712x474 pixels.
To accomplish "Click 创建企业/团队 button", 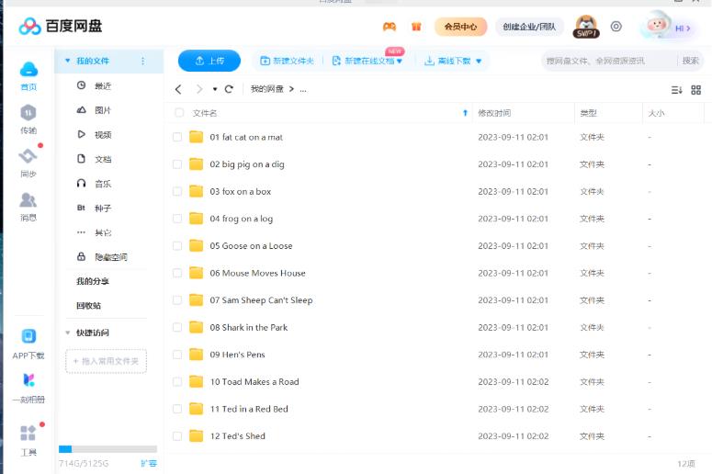I will pos(529,27).
